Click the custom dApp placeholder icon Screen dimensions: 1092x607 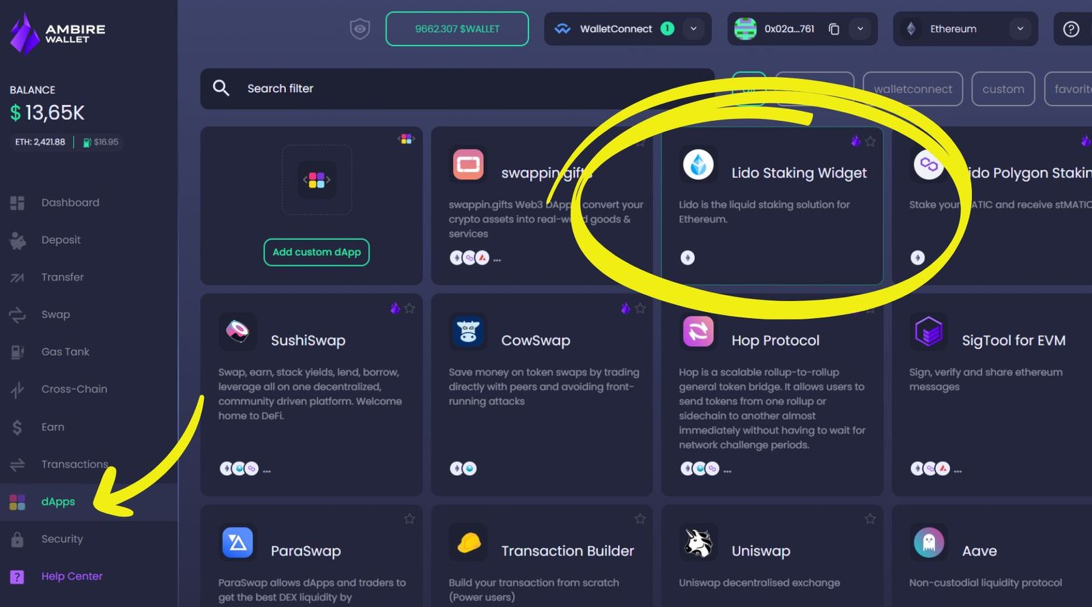(317, 180)
